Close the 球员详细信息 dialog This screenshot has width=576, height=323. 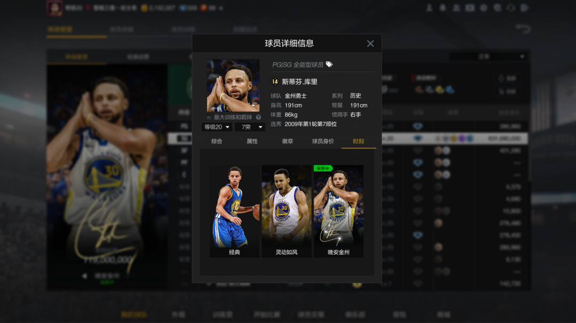pyautogui.click(x=370, y=44)
